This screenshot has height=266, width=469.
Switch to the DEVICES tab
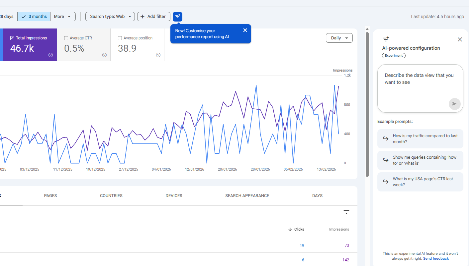pyautogui.click(x=174, y=195)
